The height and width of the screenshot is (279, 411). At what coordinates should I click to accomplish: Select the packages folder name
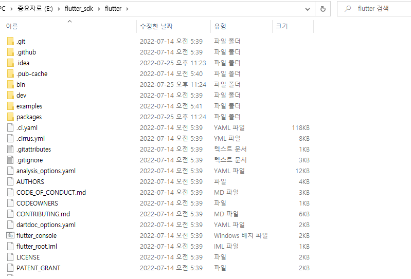(x=29, y=117)
